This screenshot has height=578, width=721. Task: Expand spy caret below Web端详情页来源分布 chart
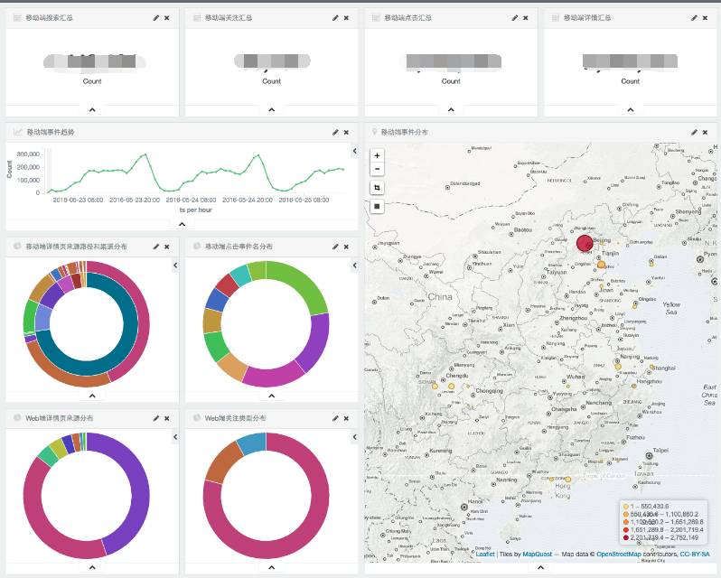click(92, 568)
